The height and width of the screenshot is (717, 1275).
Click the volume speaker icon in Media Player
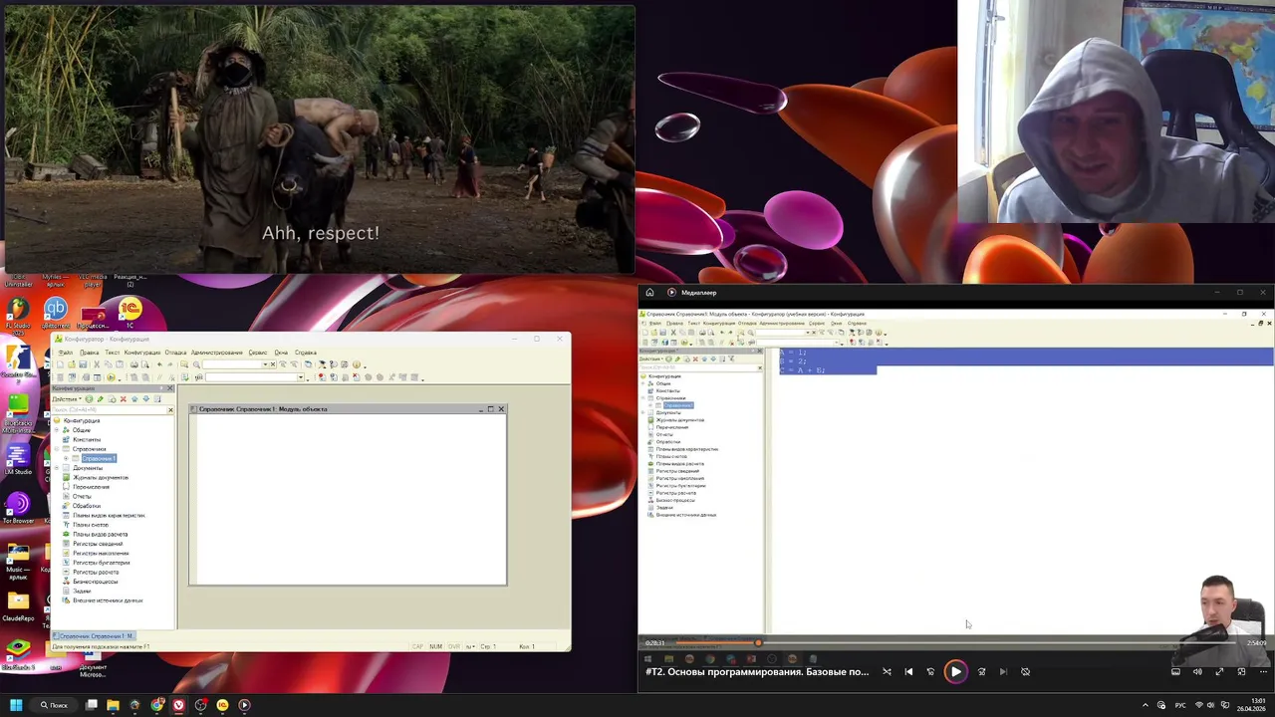pyautogui.click(x=1197, y=671)
